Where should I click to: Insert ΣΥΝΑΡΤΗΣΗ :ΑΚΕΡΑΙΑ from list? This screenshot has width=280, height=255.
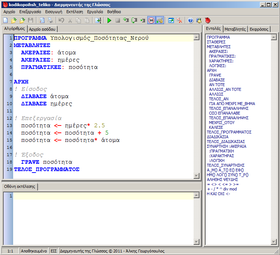tap(226, 146)
